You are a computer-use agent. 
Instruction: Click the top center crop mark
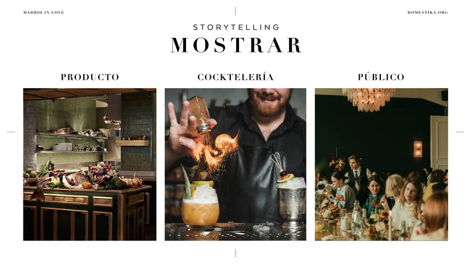(x=235, y=11)
